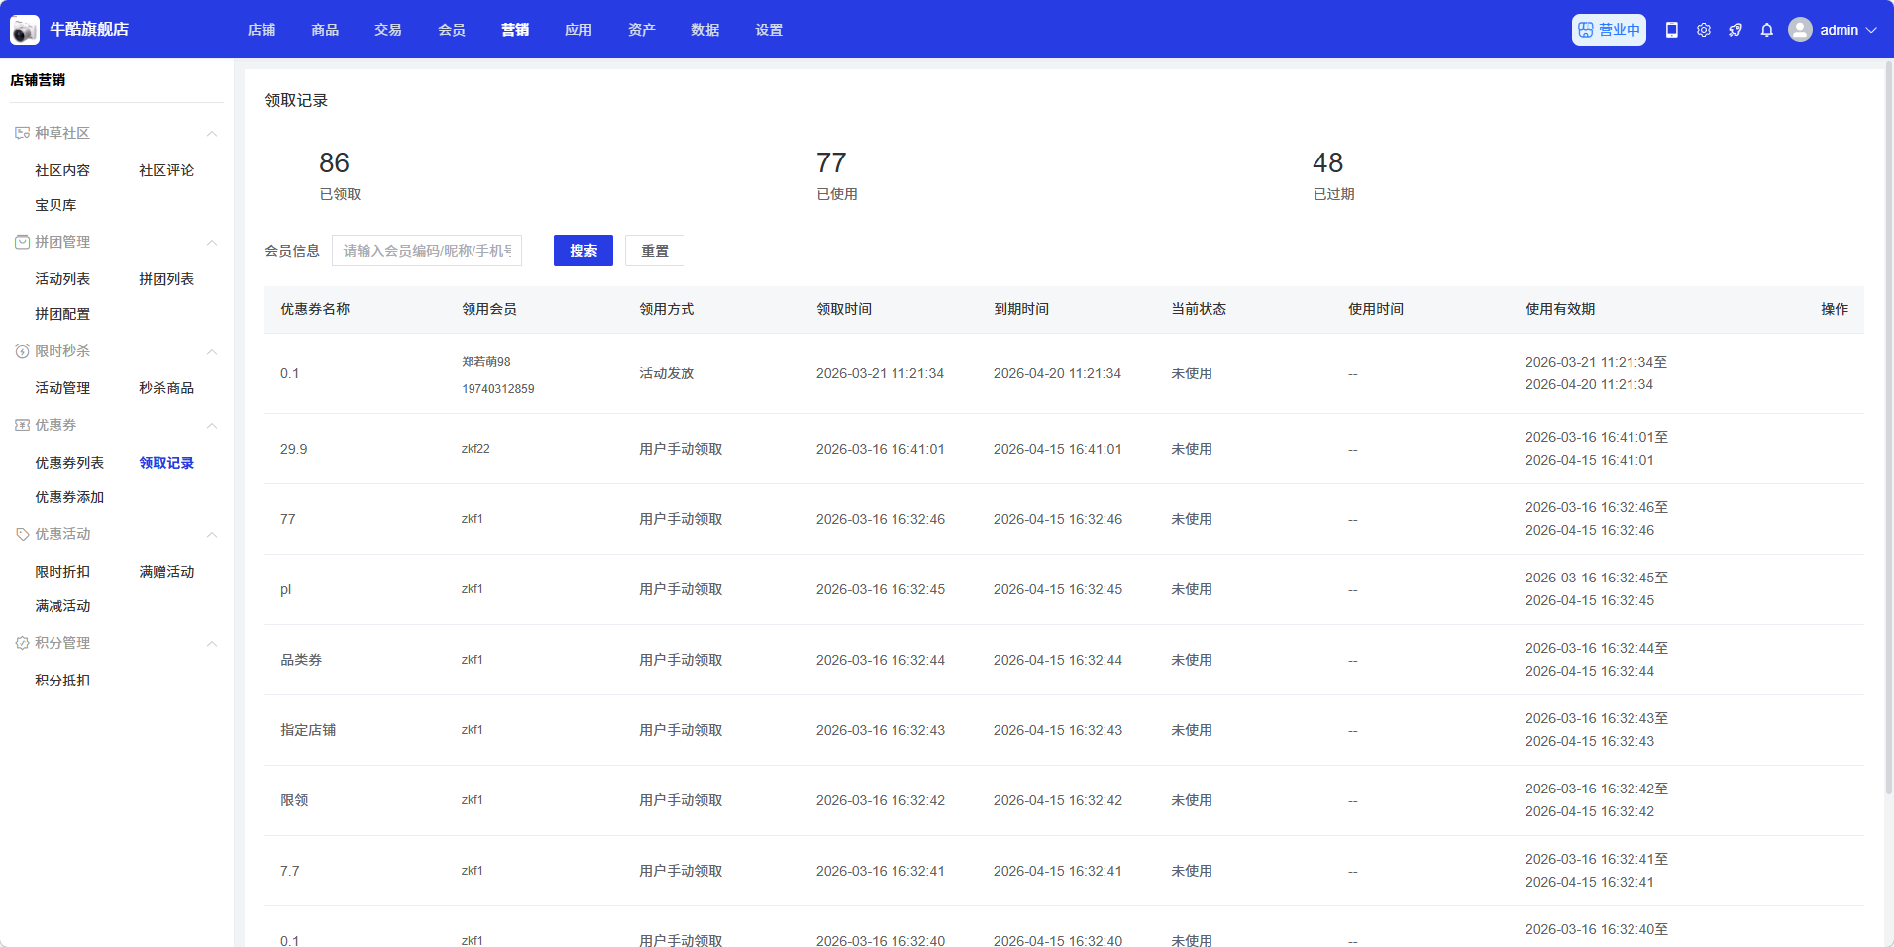Click the rocket icon in top bar
Screen dimensions: 1894x947
[x=1735, y=30]
